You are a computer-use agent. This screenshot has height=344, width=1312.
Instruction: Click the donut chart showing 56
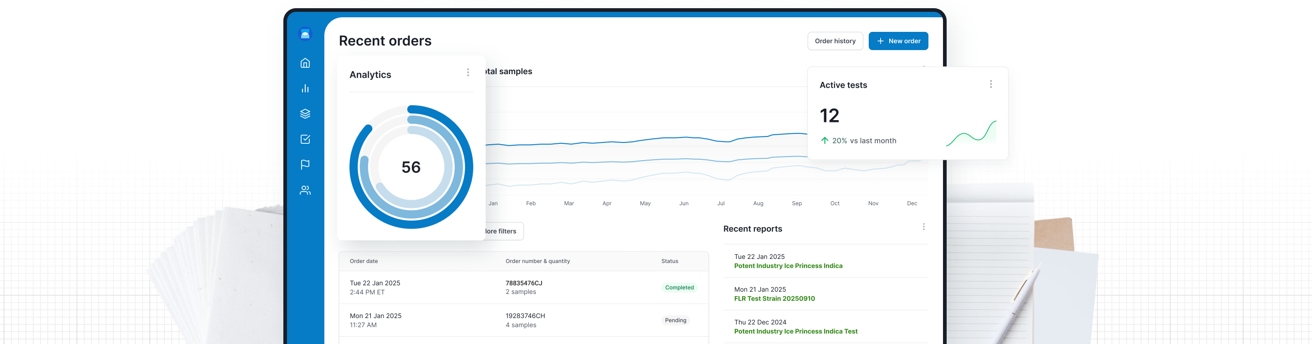[411, 167]
